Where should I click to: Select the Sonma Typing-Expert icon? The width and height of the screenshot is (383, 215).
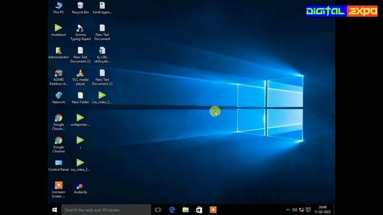coord(80,32)
